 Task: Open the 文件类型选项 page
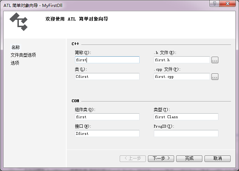pyautogui.click(x=23, y=55)
